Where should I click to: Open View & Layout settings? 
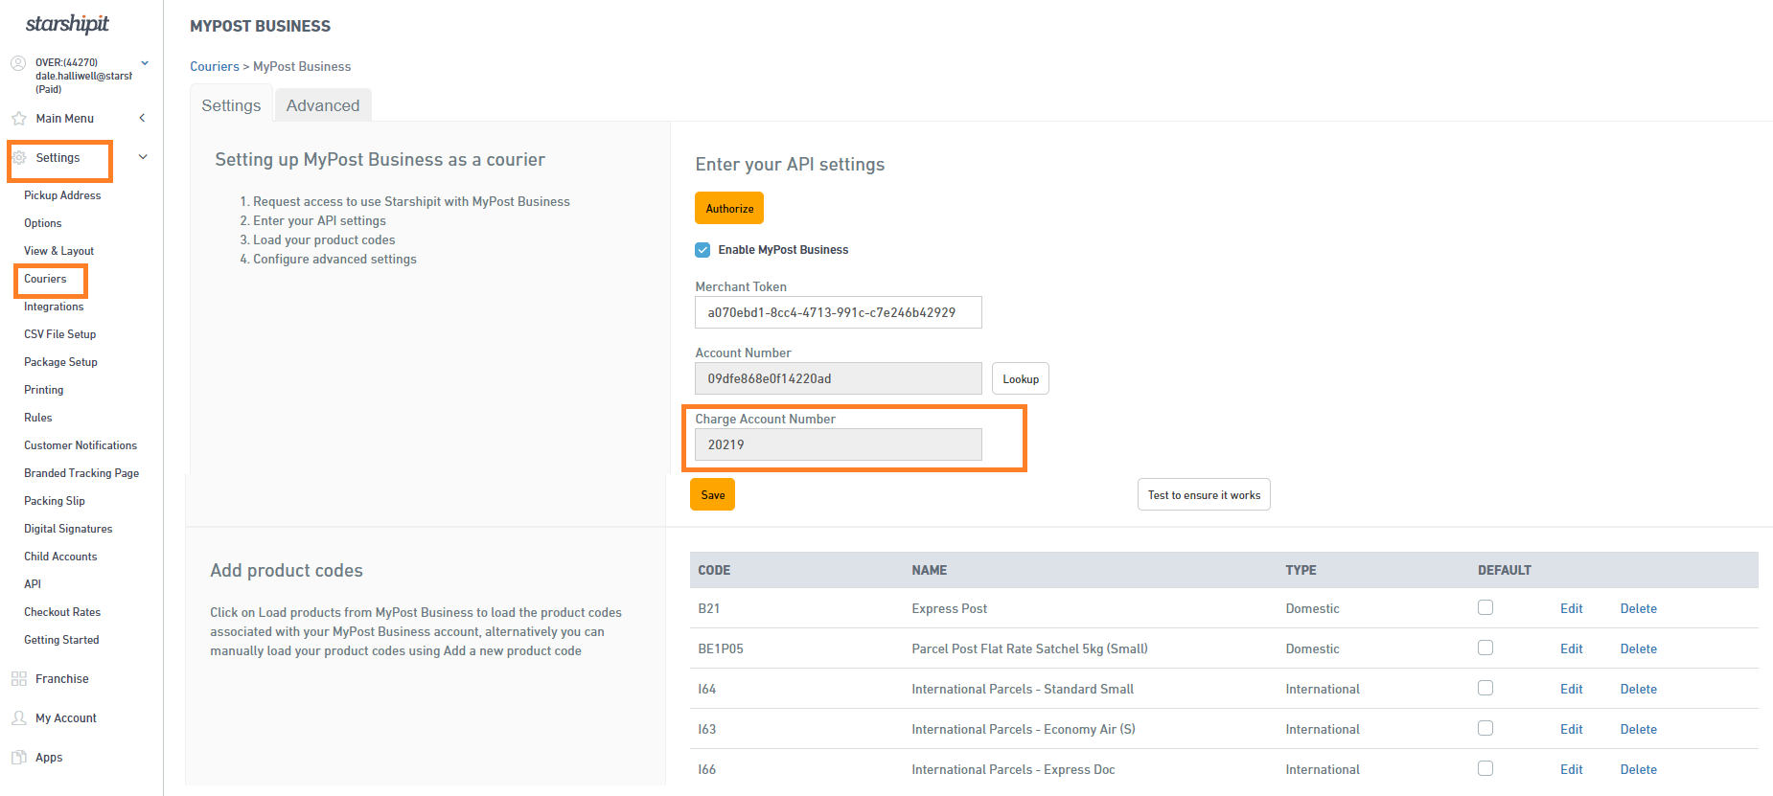point(58,251)
